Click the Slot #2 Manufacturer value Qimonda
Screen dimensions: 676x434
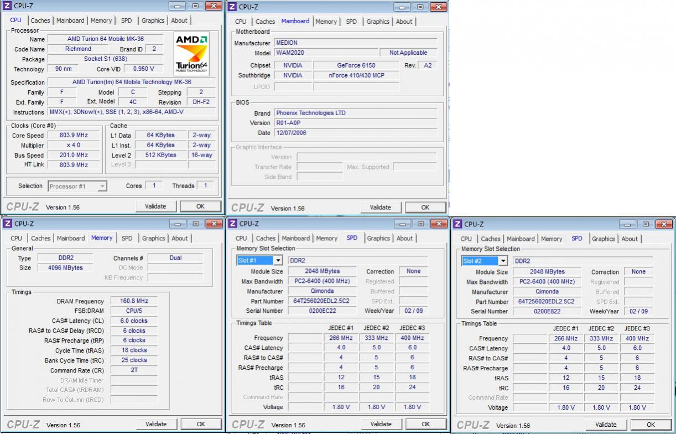(x=547, y=292)
